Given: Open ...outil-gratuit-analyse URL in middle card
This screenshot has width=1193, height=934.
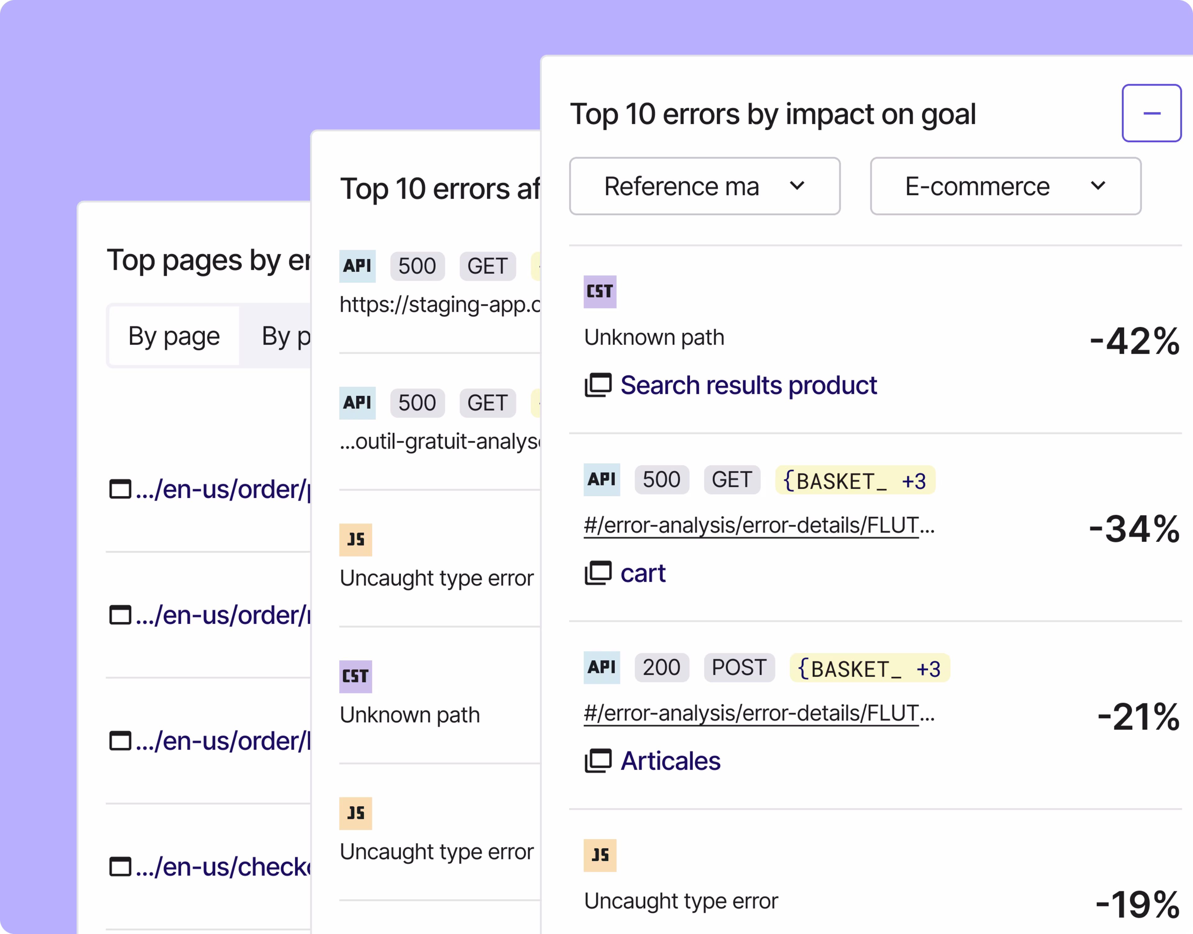Looking at the screenshot, I should coord(440,441).
